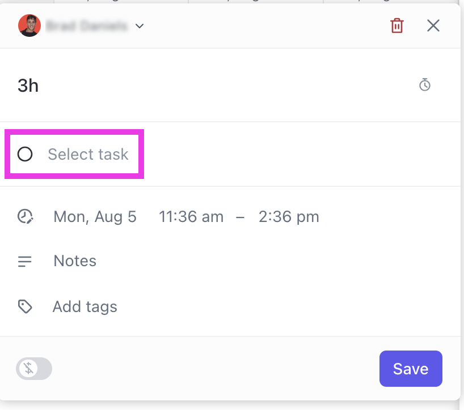The image size is (464, 410).
Task: Toggle the billable switch
Action: pyautogui.click(x=35, y=369)
